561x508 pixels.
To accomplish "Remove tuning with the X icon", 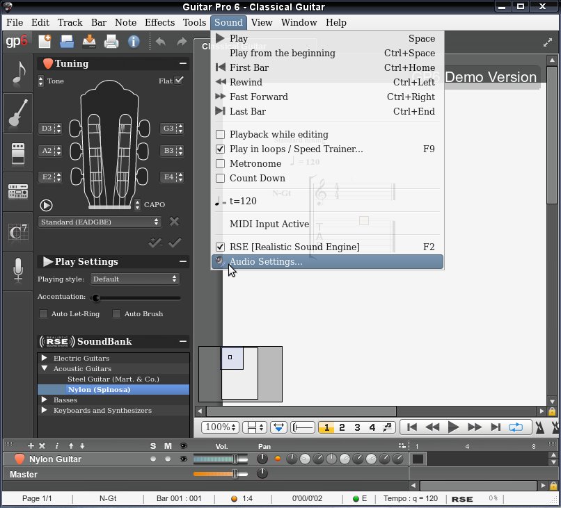I will pos(174,222).
